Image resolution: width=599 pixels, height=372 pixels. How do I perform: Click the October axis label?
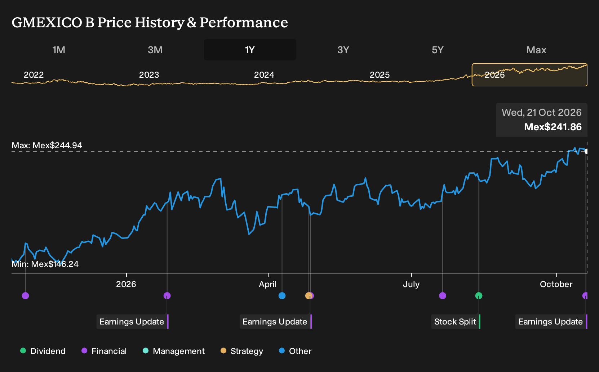(x=556, y=284)
